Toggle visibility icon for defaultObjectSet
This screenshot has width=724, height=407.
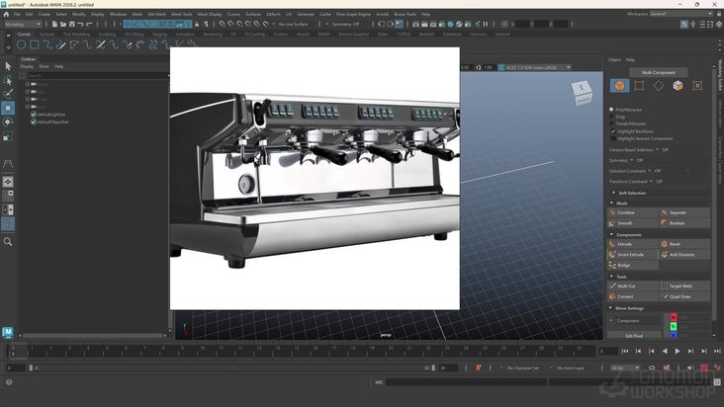point(34,122)
